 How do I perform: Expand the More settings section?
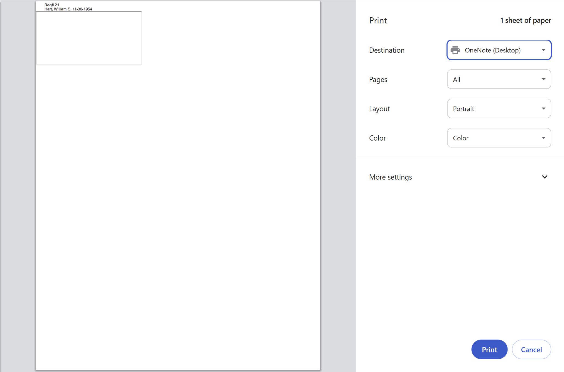coord(458,177)
